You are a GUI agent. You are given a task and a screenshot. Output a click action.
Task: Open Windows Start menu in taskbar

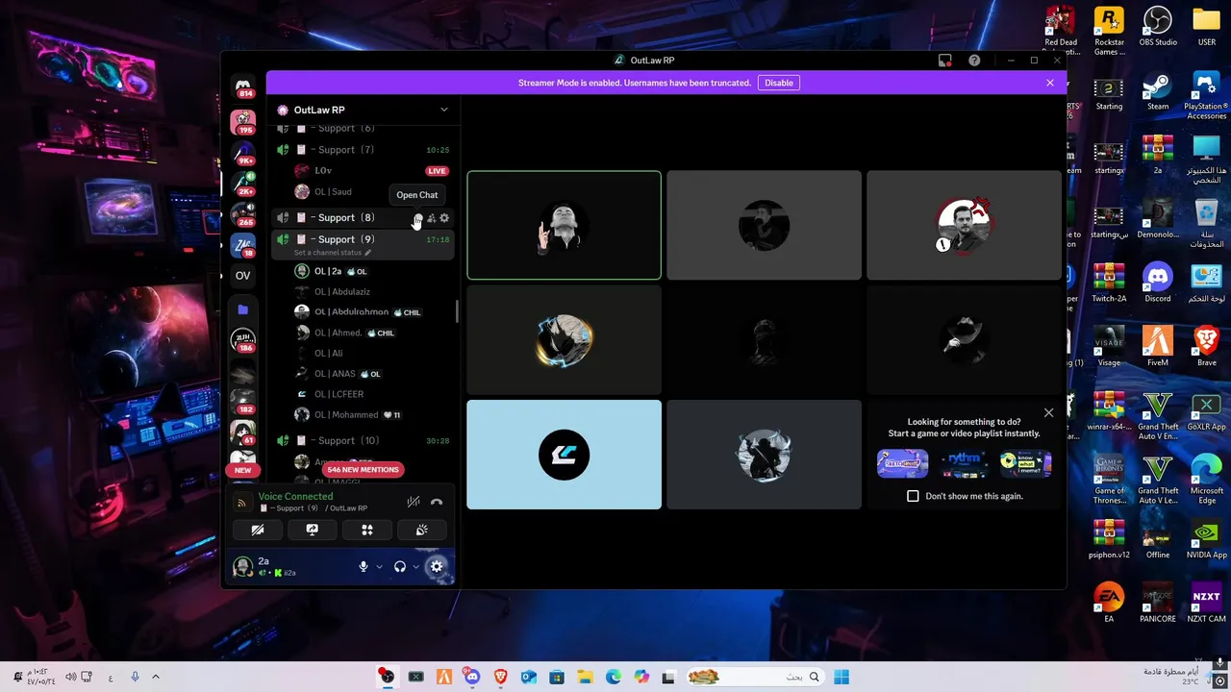coord(842,677)
